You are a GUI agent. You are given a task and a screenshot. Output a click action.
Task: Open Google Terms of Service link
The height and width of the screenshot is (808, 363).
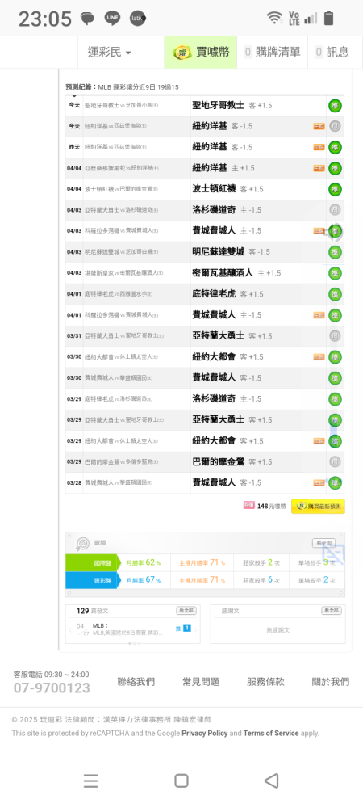coord(271,733)
